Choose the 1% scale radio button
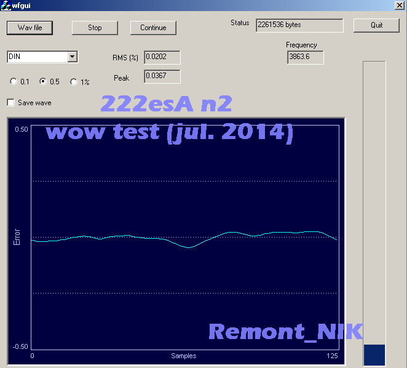This screenshot has height=368, width=407. [74, 81]
